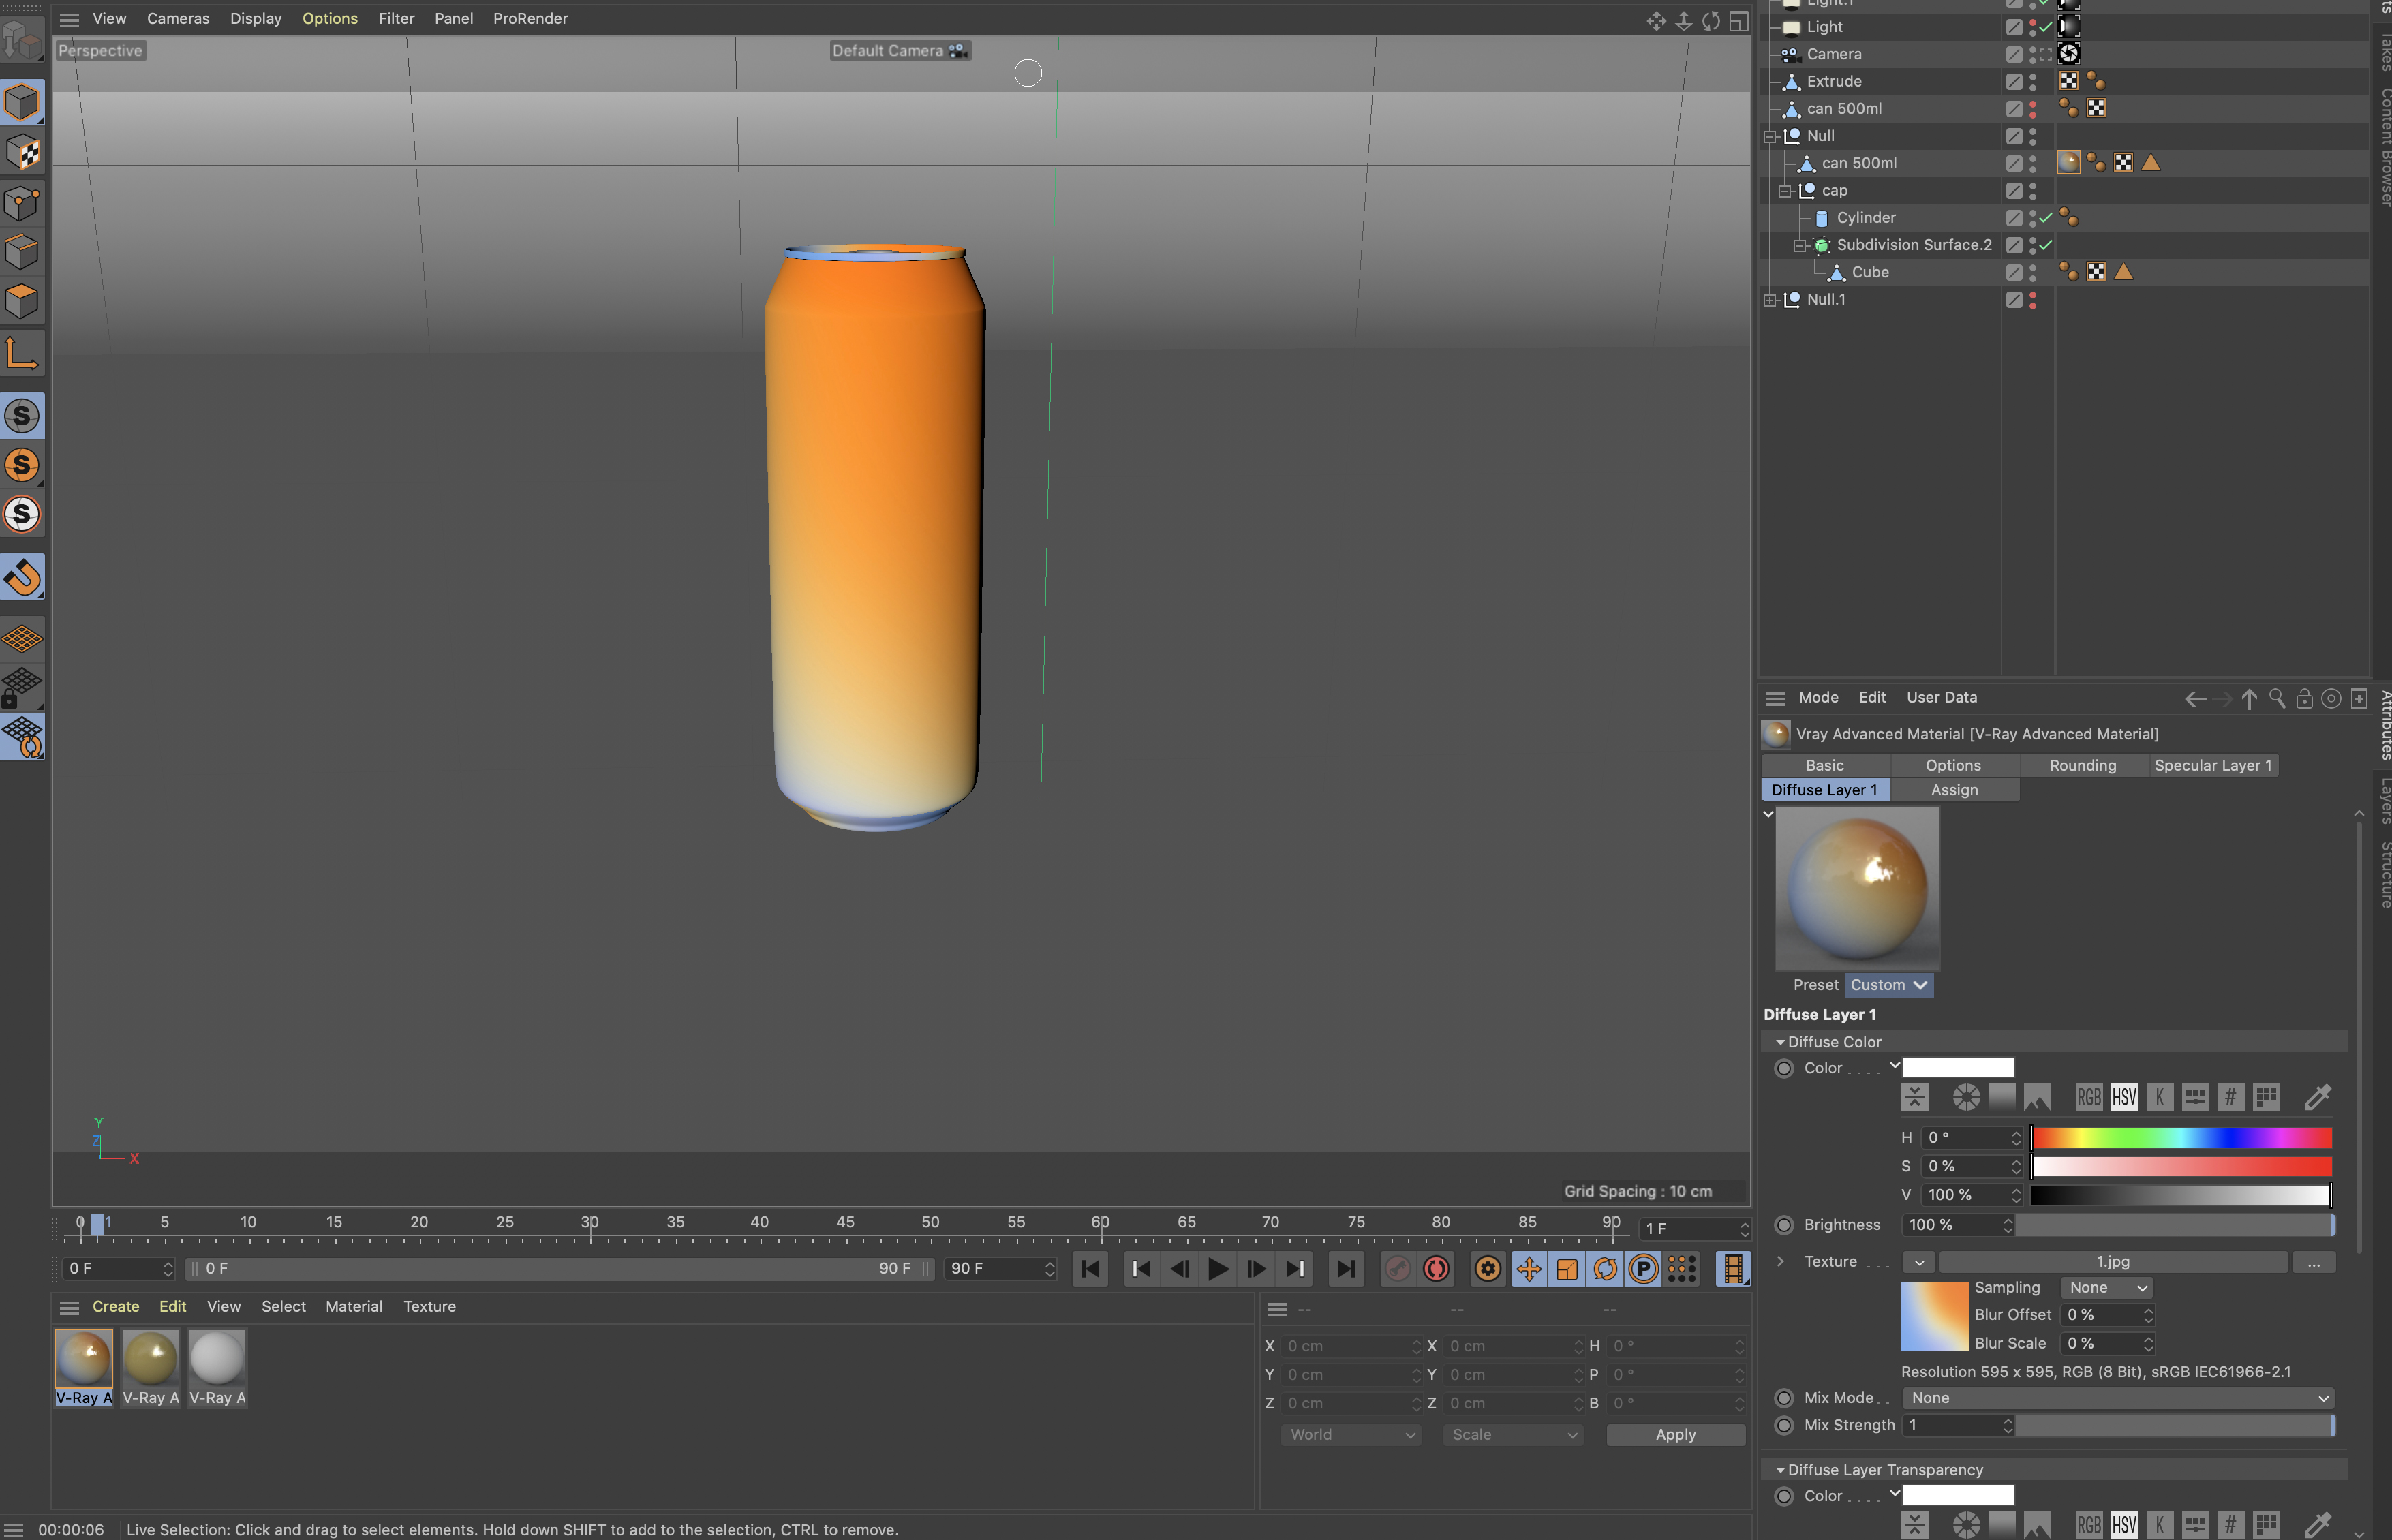
Task: Open the Preset Custom dropdown
Action: 1888,986
